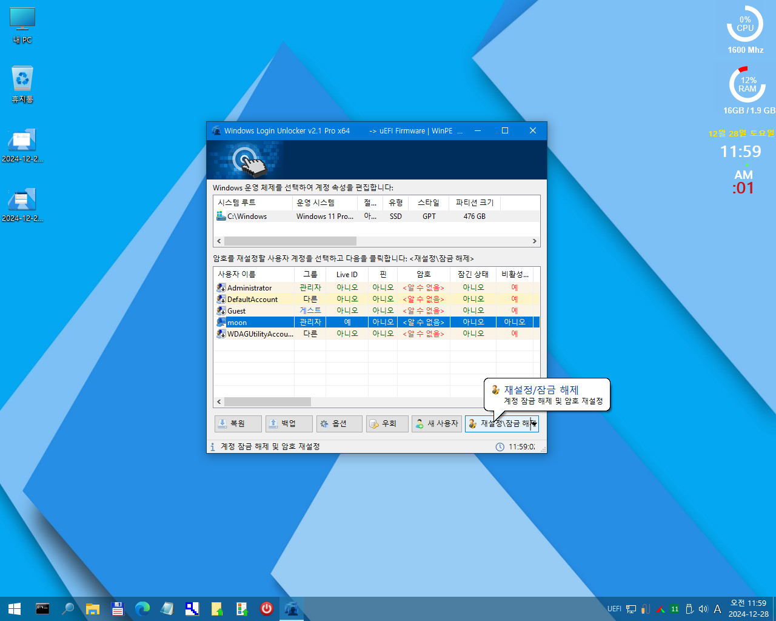Click Guest's 게스트 group cell
The image size is (776, 621).
pos(310,310)
